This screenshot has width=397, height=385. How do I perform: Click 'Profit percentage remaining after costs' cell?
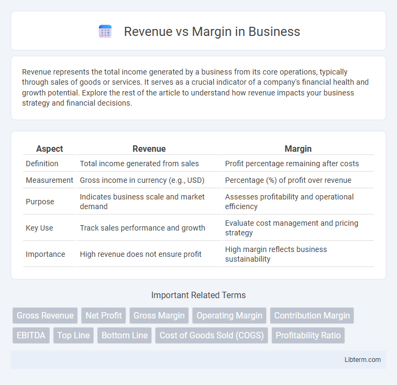click(x=298, y=164)
